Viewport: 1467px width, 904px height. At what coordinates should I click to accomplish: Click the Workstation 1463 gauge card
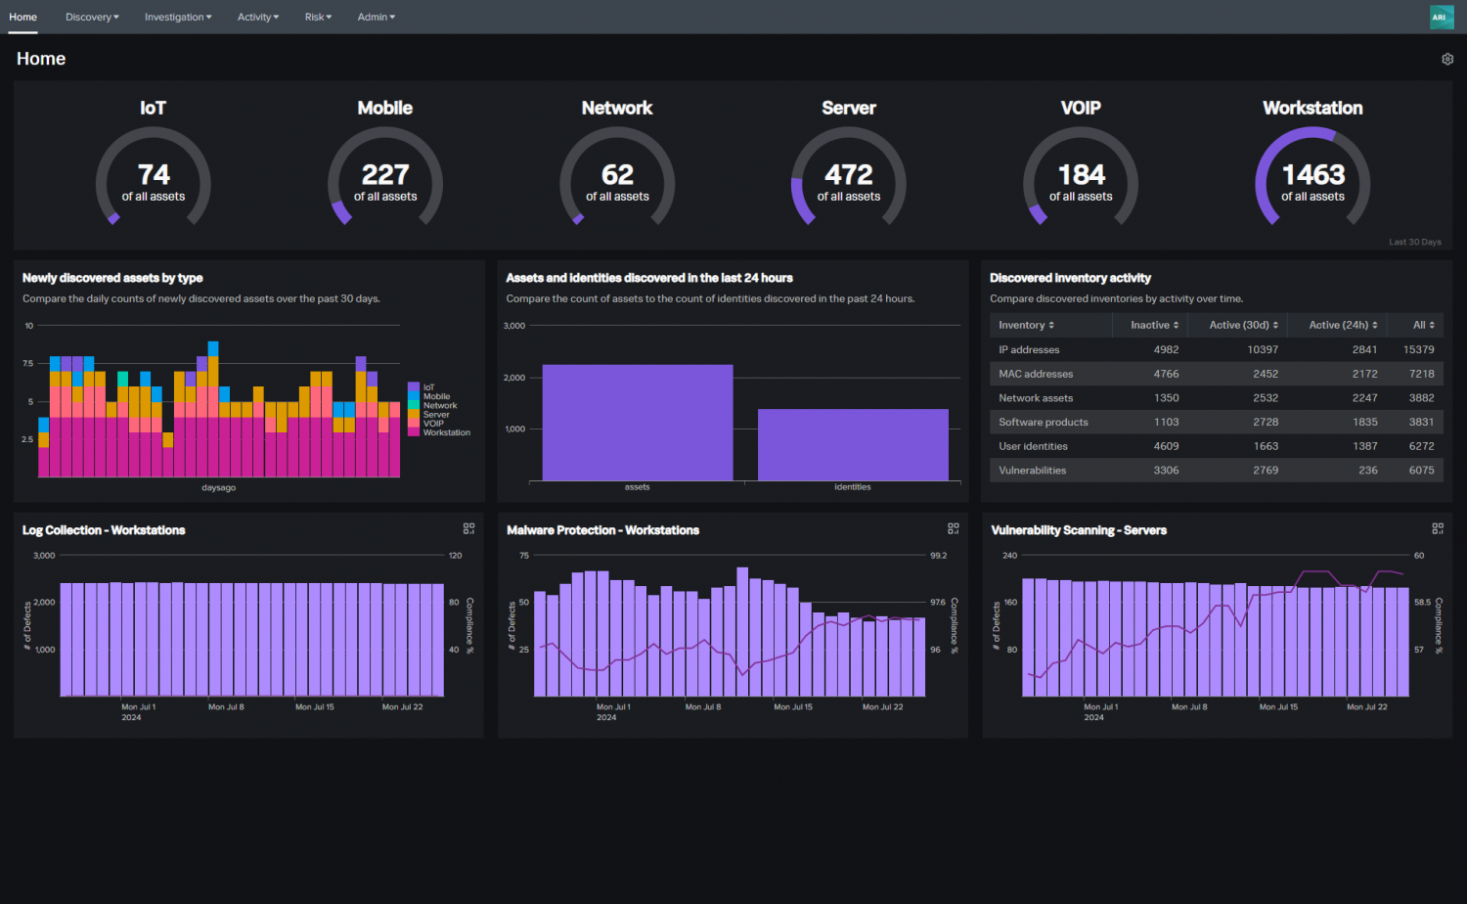click(1312, 176)
